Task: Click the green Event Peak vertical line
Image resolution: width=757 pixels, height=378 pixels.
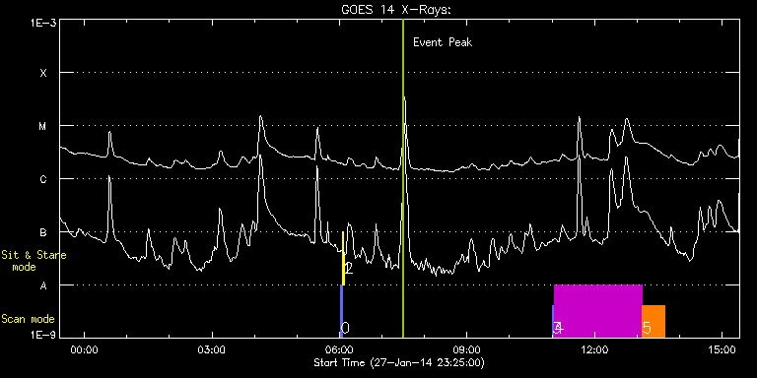Action: (402, 178)
